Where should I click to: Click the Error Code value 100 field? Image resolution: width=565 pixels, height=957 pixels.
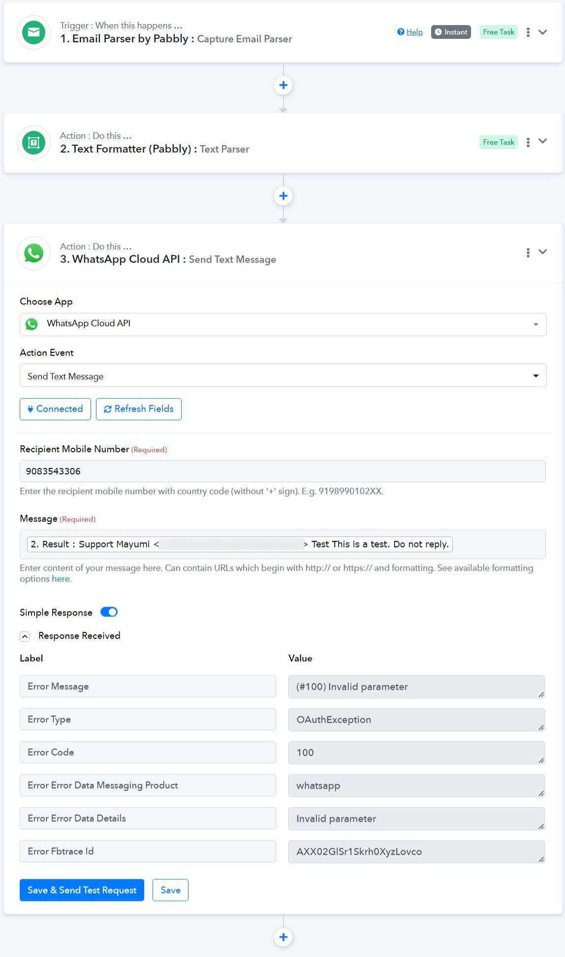pyautogui.click(x=416, y=753)
